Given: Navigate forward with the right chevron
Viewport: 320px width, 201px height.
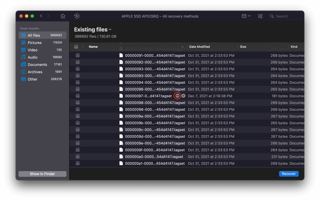Looking at the screenshot, I should (48, 16).
